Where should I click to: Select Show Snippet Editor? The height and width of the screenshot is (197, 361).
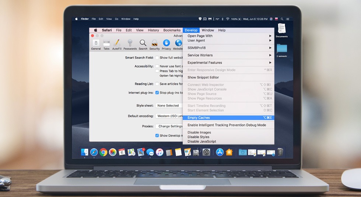coord(228,77)
